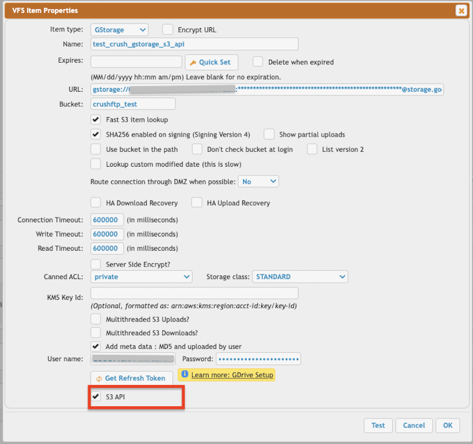
Task: Click the Connection Timeout field
Action: [x=107, y=219]
